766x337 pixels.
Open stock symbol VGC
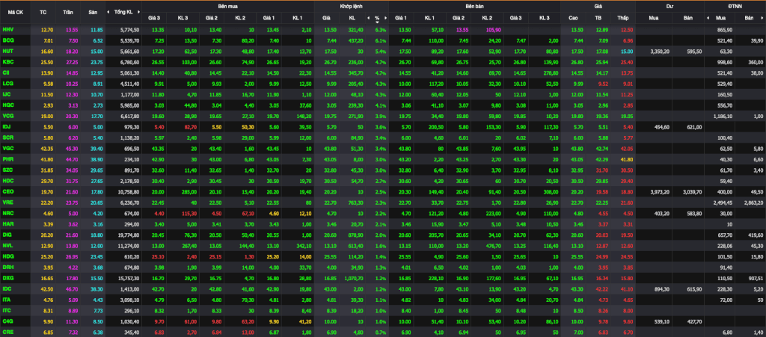click(7, 149)
